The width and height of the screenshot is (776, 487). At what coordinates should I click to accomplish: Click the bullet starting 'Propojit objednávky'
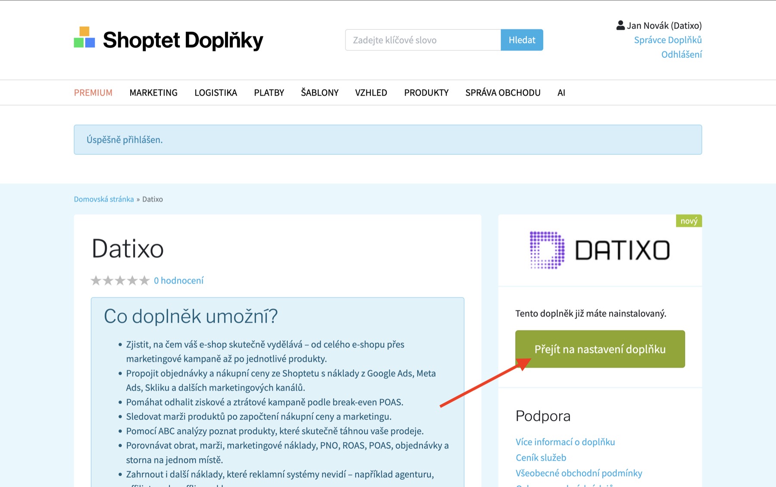tap(281, 380)
